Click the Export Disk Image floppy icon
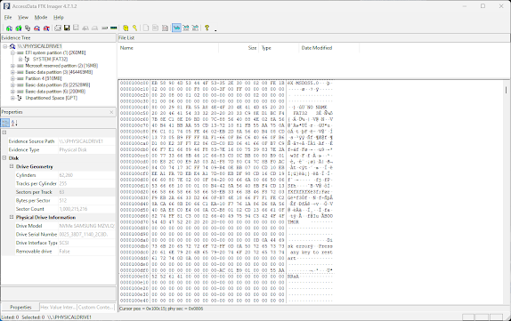This screenshot has width=511, height=321. [x=67, y=28]
